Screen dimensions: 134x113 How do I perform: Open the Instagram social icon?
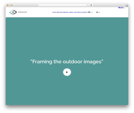(121, 8)
